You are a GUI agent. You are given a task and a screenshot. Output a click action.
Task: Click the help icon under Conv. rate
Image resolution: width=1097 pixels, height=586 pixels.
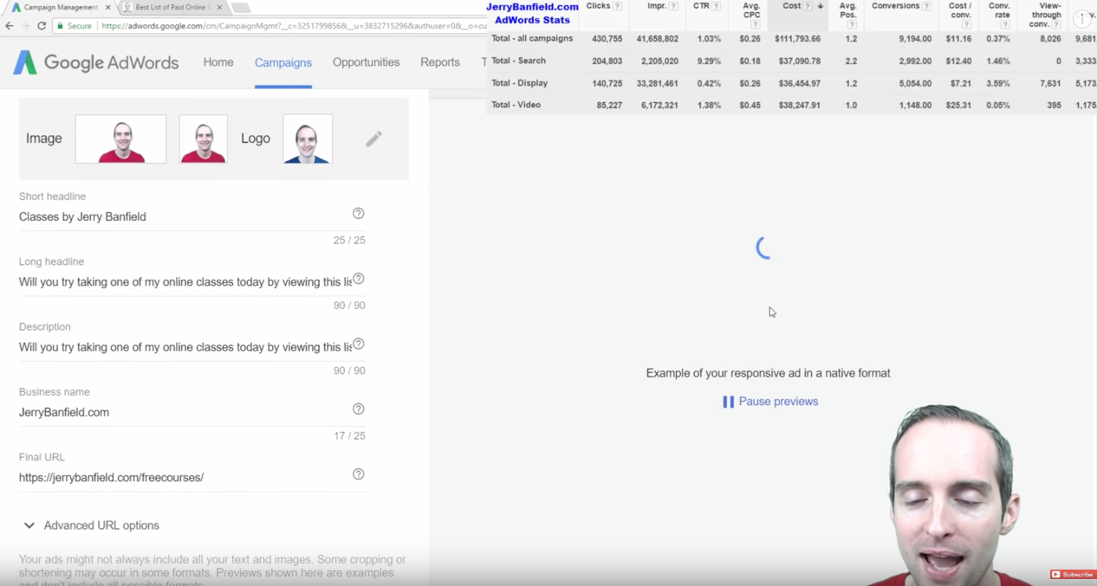[1005, 25]
